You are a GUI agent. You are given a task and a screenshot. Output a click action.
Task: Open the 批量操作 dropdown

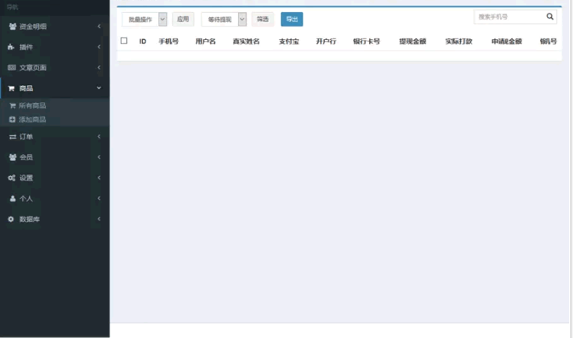pyautogui.click(x=144, y=20)
